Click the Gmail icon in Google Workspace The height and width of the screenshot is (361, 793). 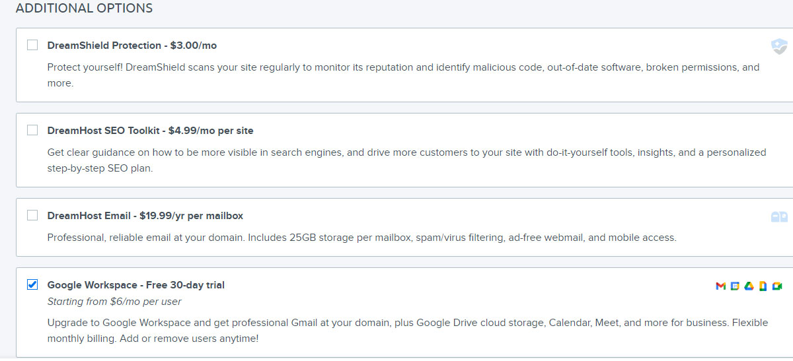coord(720,286)
